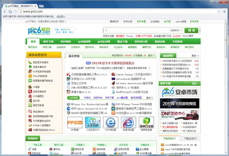Click the 快用苹果助手 red K icon
The image size is (229, 156).
pyautogui.click(x=30, y=91)
